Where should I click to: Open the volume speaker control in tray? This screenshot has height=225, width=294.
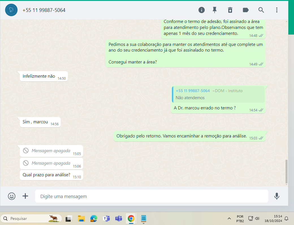(x=257, y=218)
